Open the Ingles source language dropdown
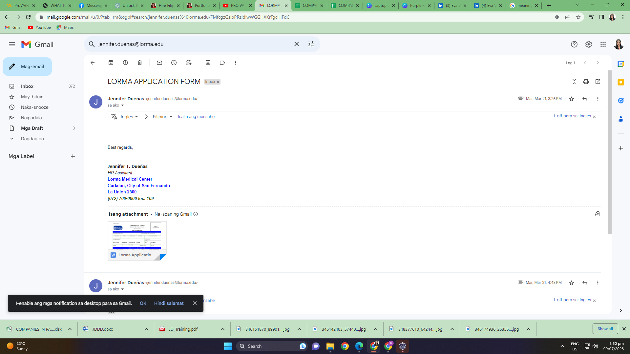This screenshot has width=630, height=354. [x=129, y=117]
